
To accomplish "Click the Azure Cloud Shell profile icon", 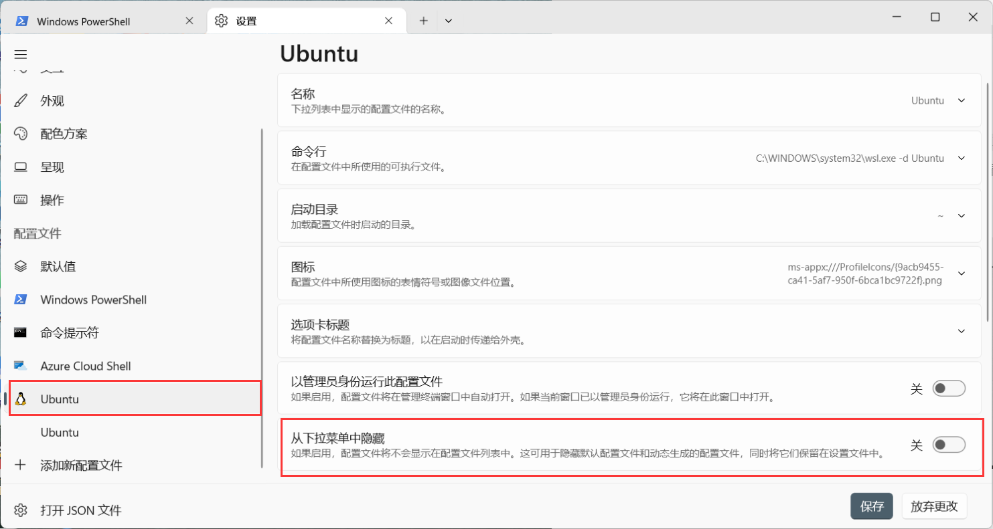I will (x=21, y=366).
